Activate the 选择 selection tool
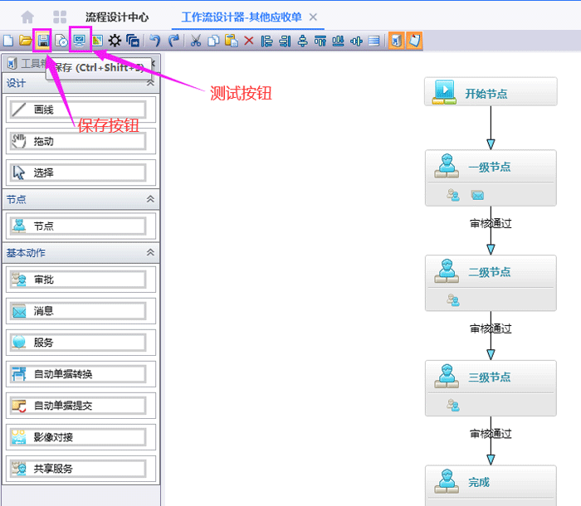The width and height of the screenshot is (581, 506). click(x=78, y=173)
